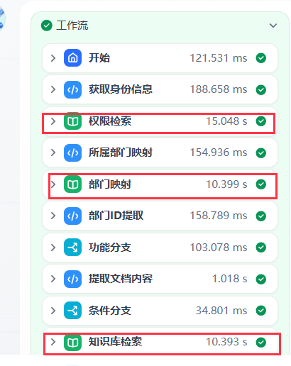The image size is (291, 366).
Task: Click the green book icon for 权限检索
Action: (x=72, y=121)
